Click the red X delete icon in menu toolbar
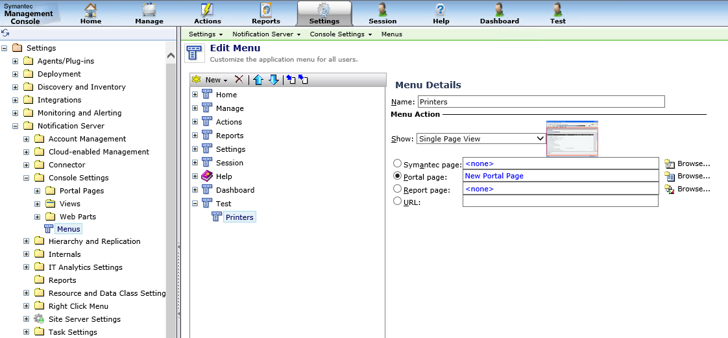Viewport: 728px width, 338px height. click(x=239, y=79)
